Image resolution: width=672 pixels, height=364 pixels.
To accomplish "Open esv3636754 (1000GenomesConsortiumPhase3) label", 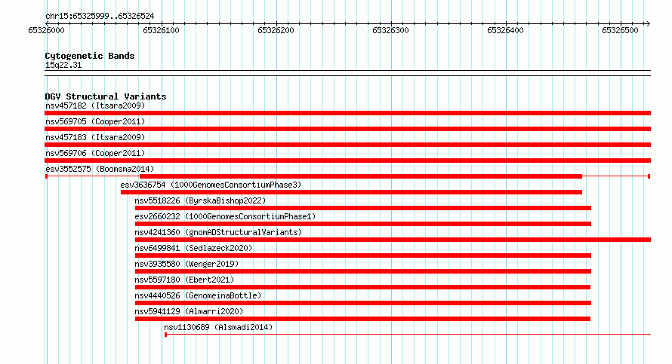I will pos(211,185).
